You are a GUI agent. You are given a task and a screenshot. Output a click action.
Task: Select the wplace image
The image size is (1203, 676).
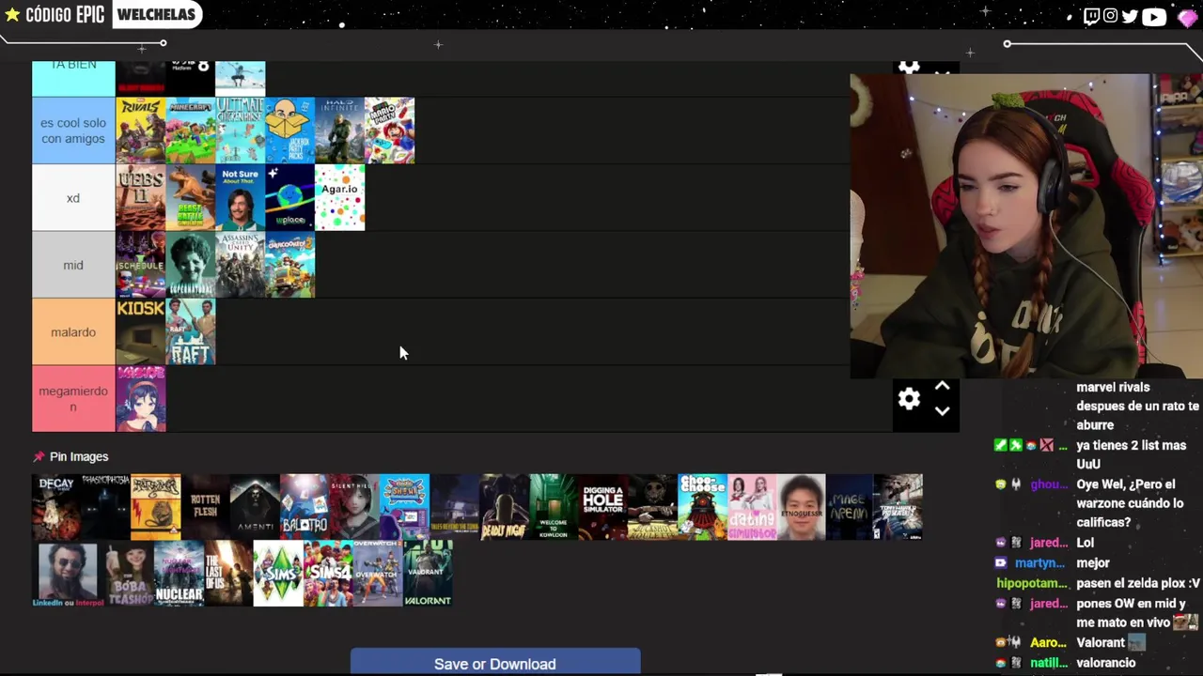pyautogui.click(x=289, y=198)
